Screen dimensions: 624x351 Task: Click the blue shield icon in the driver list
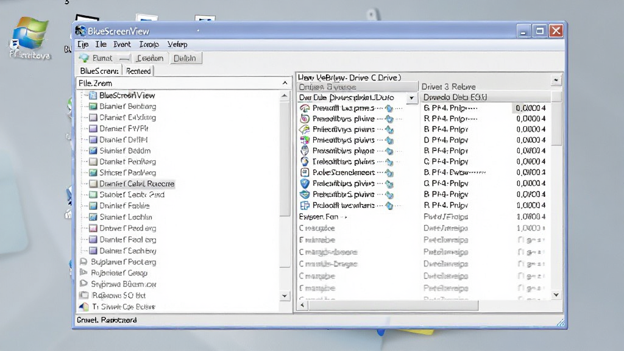305,183
